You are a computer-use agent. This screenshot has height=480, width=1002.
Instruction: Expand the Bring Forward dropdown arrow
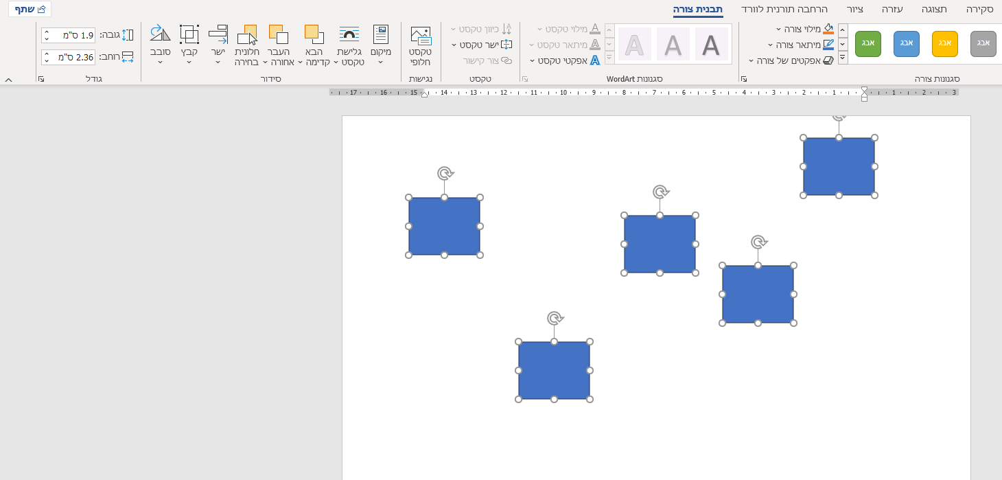pos(301,62)
